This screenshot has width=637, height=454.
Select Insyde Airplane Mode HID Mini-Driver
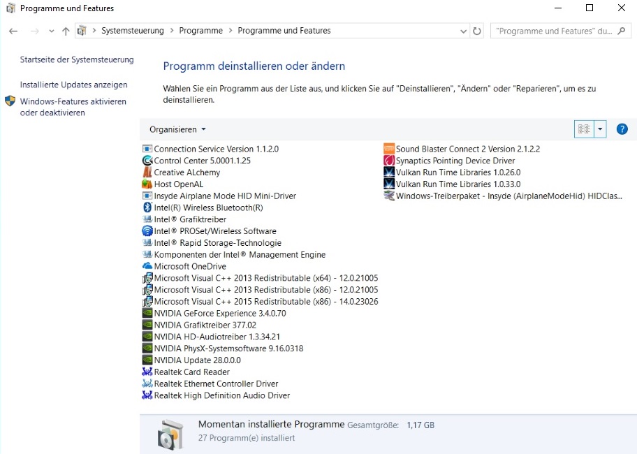pos(225,196)
